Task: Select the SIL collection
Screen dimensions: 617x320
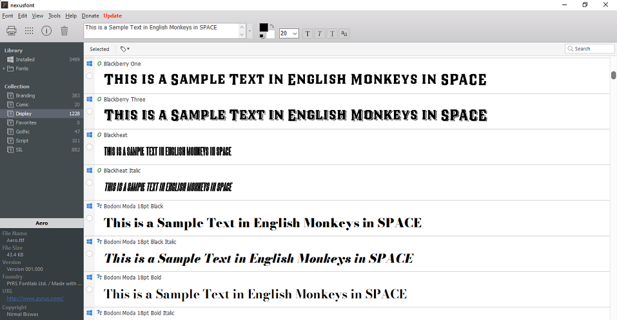Action: pos(42,150)
